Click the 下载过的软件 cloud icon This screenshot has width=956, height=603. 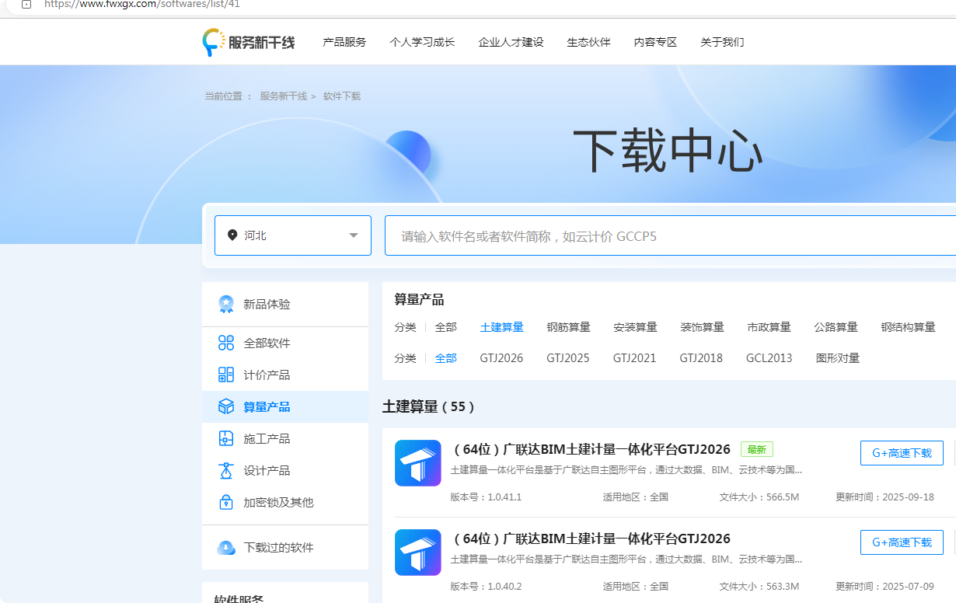[x=226, y=548]
